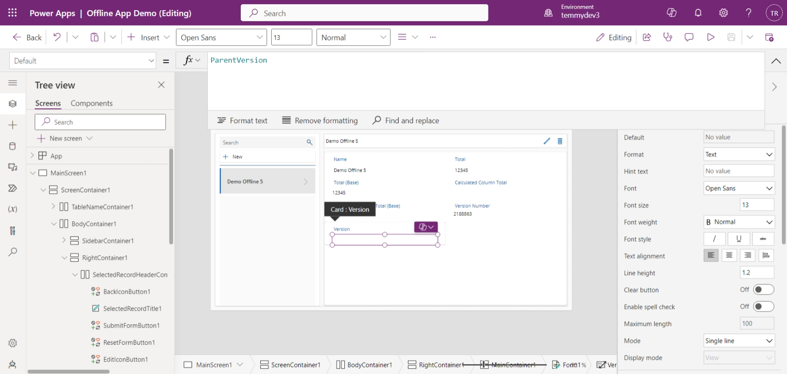Click the tree view Search field
787x374 pixels.
pos(100,122)
